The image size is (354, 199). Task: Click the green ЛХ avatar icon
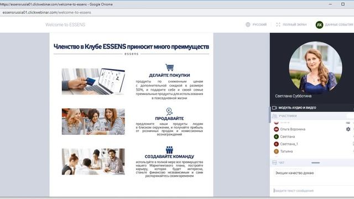(319, 24)
